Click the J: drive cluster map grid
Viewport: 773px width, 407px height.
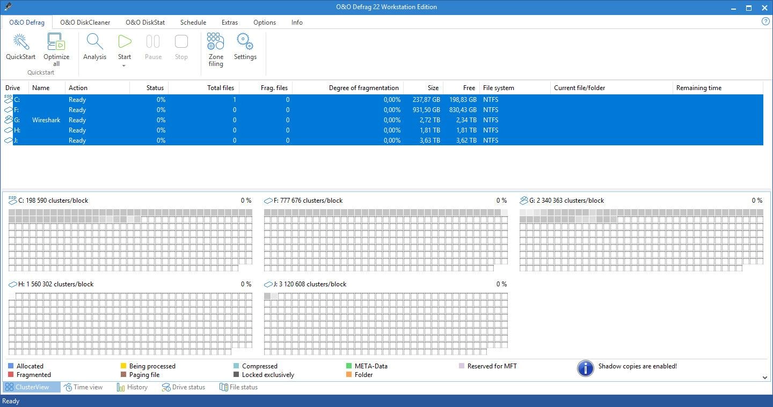click(386, 324)
